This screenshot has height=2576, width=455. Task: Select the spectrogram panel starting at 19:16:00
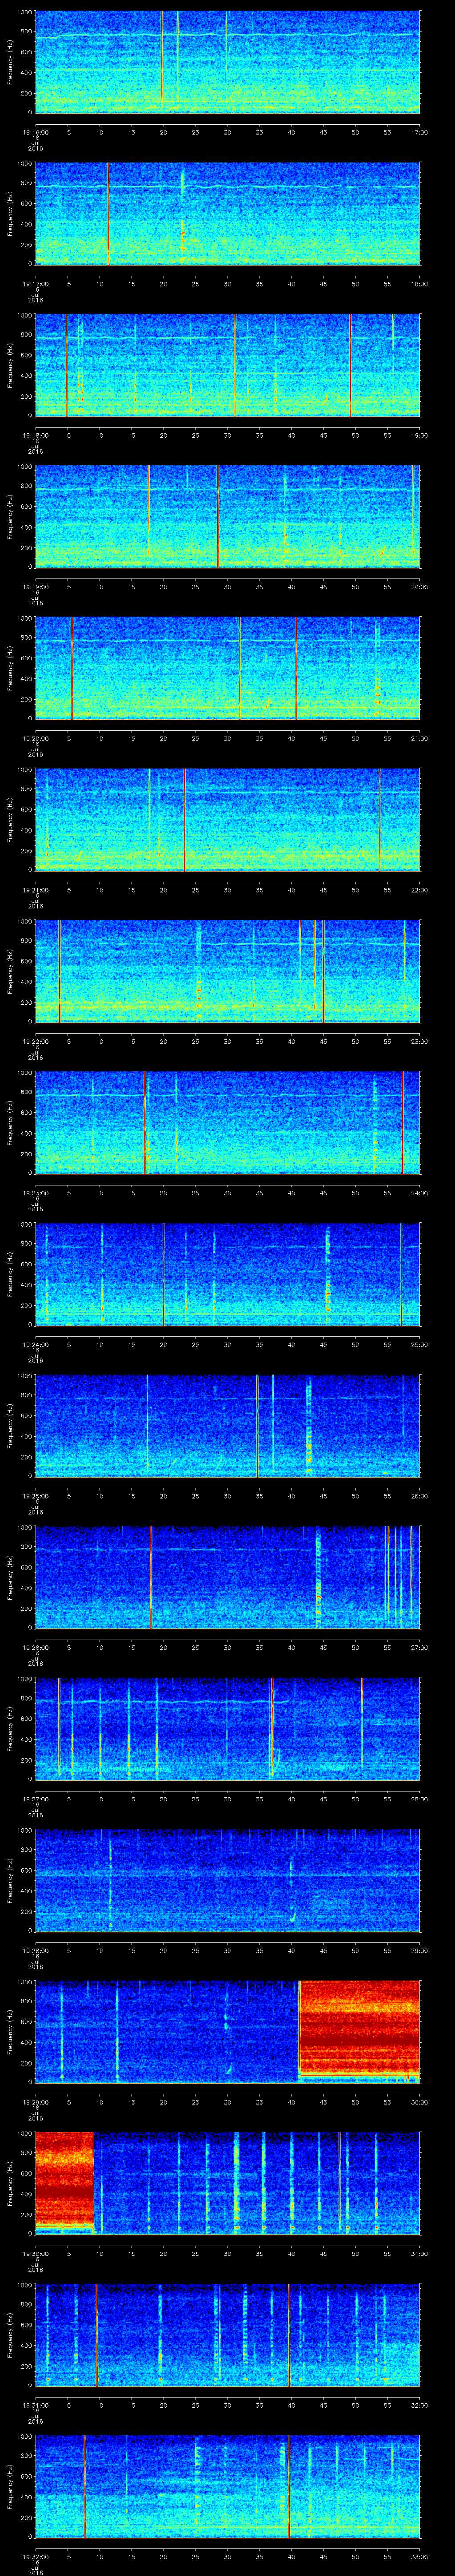click(x=228, y=62)
